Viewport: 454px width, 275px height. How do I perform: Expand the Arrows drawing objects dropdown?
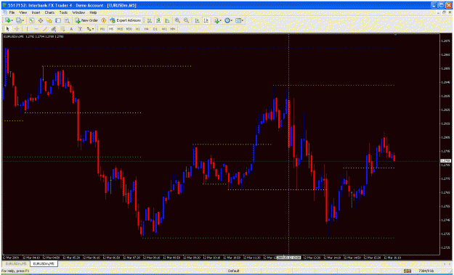coord(93,29)
